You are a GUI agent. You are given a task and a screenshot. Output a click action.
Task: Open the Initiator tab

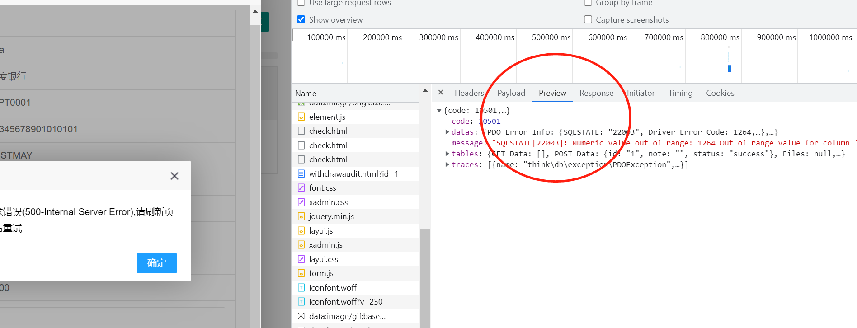point(640,93)
